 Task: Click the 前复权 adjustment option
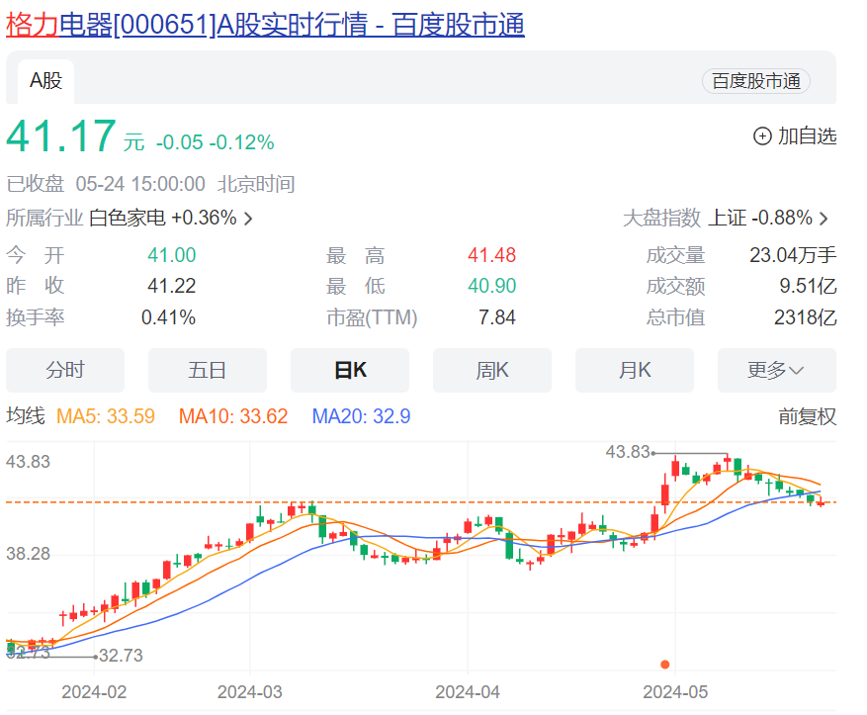pyautogui.click(x=807, y=416)
